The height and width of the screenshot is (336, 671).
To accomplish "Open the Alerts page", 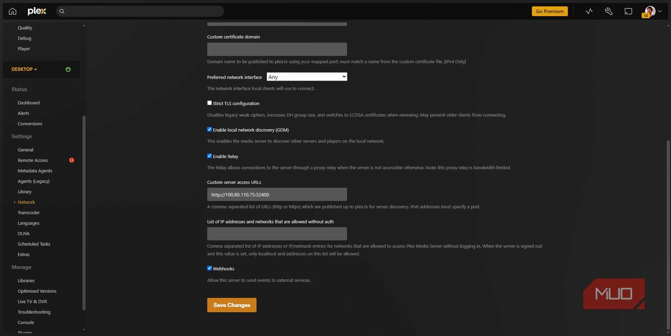I will click(23, 113).
